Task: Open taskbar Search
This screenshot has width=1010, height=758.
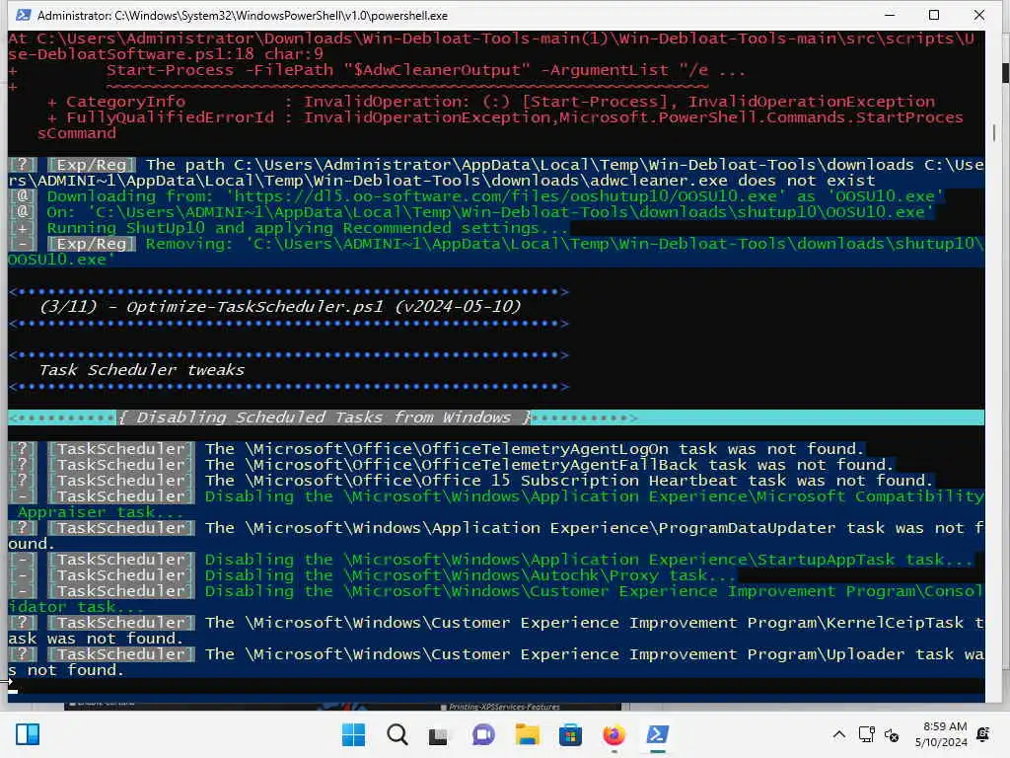Action: (x=397, y=734)
